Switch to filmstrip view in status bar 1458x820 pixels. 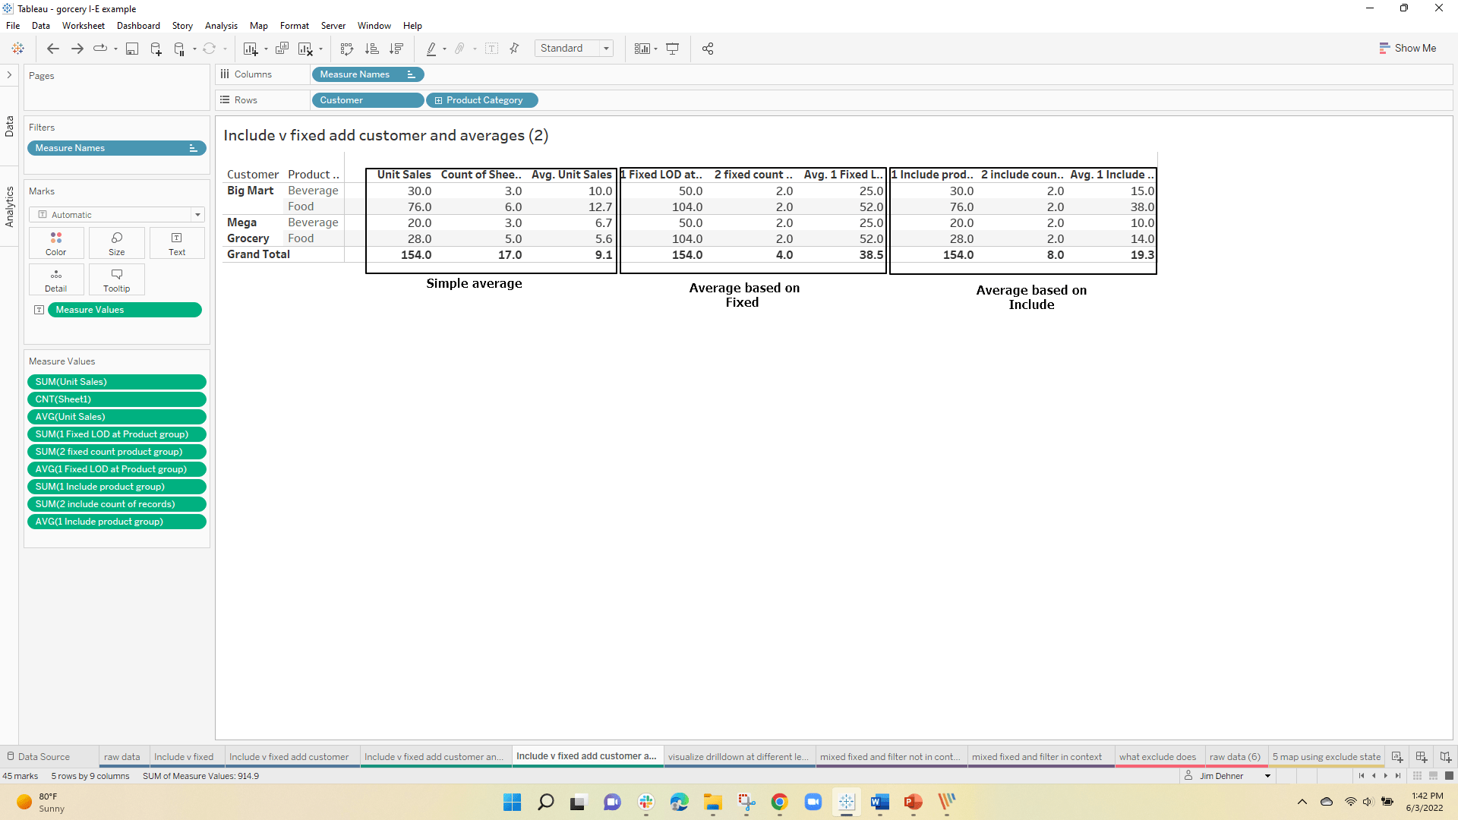1433,776
